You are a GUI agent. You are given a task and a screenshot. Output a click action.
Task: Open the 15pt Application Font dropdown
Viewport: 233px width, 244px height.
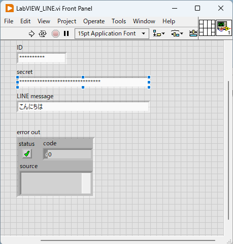[x=112, y=33]
